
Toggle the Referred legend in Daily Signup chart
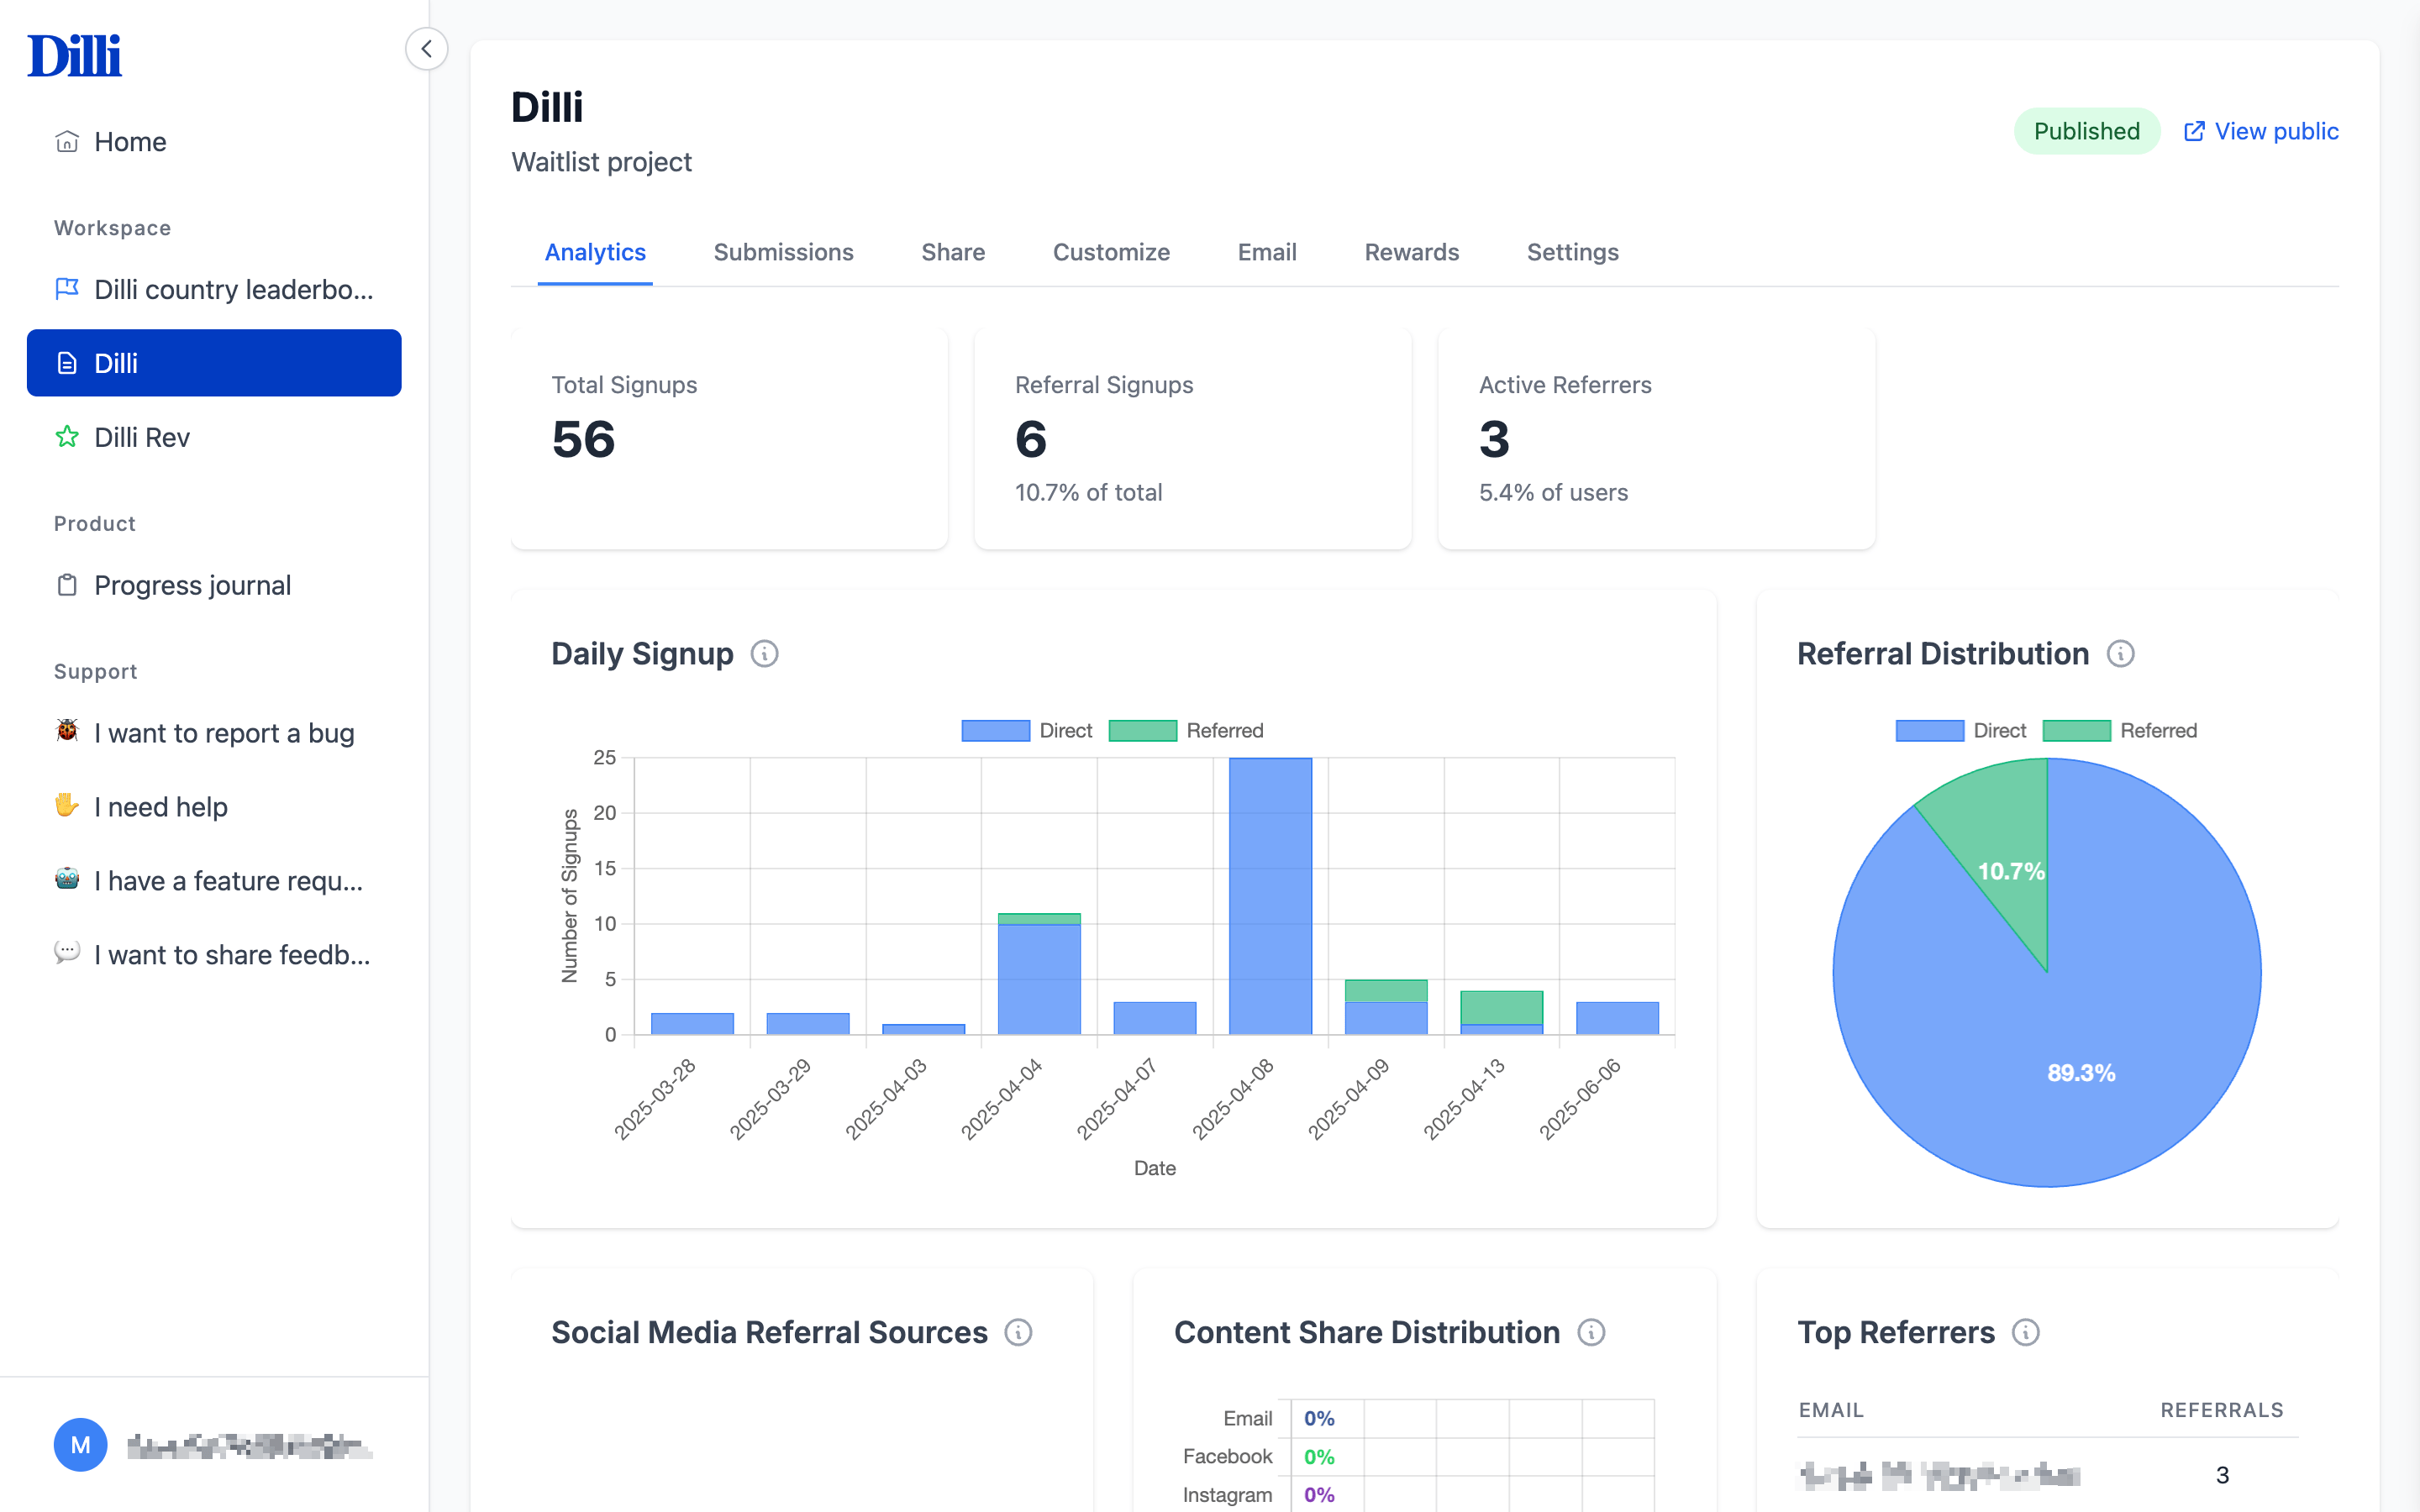coord(1186,731)
